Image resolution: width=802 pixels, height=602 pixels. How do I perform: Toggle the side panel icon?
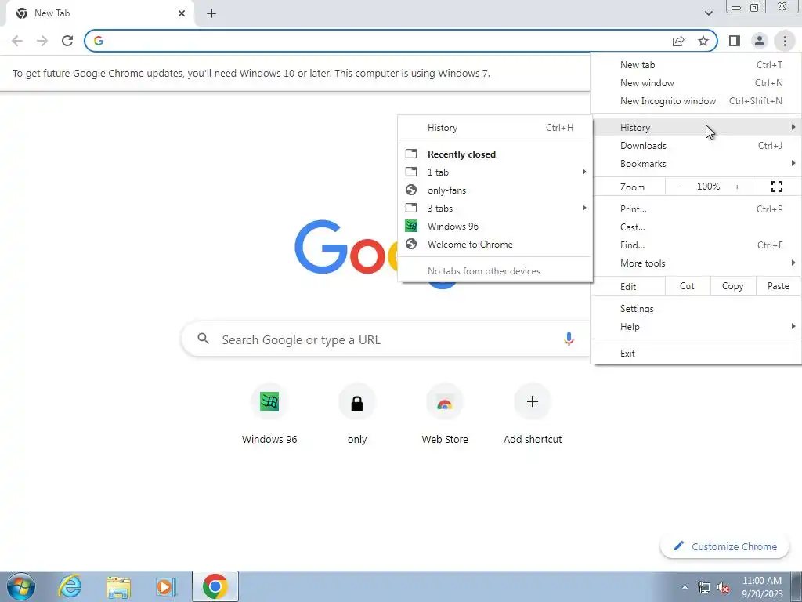pos(735,41)
